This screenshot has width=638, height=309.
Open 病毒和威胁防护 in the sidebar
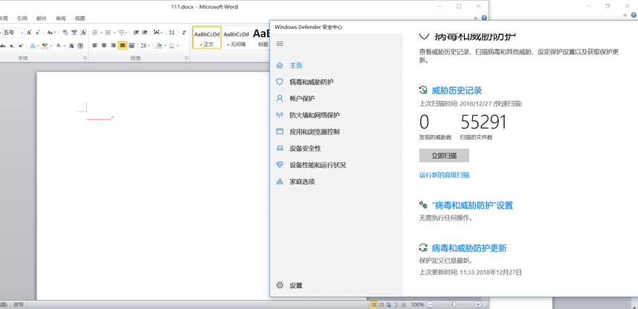point(312,82)
